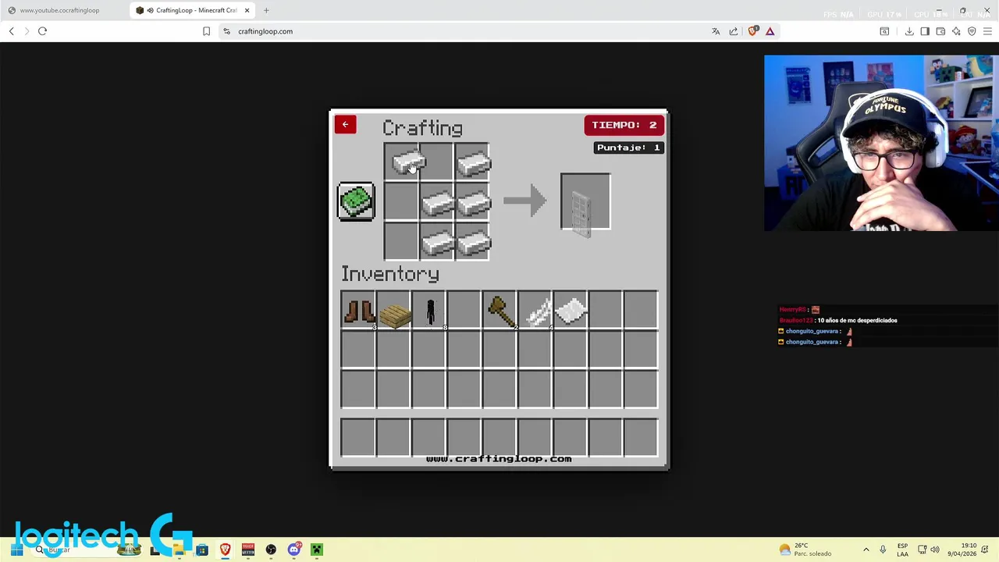Close the CraftingLoop tab
Viewport: 999px width, 562px height.
click(x=247, y=10)
